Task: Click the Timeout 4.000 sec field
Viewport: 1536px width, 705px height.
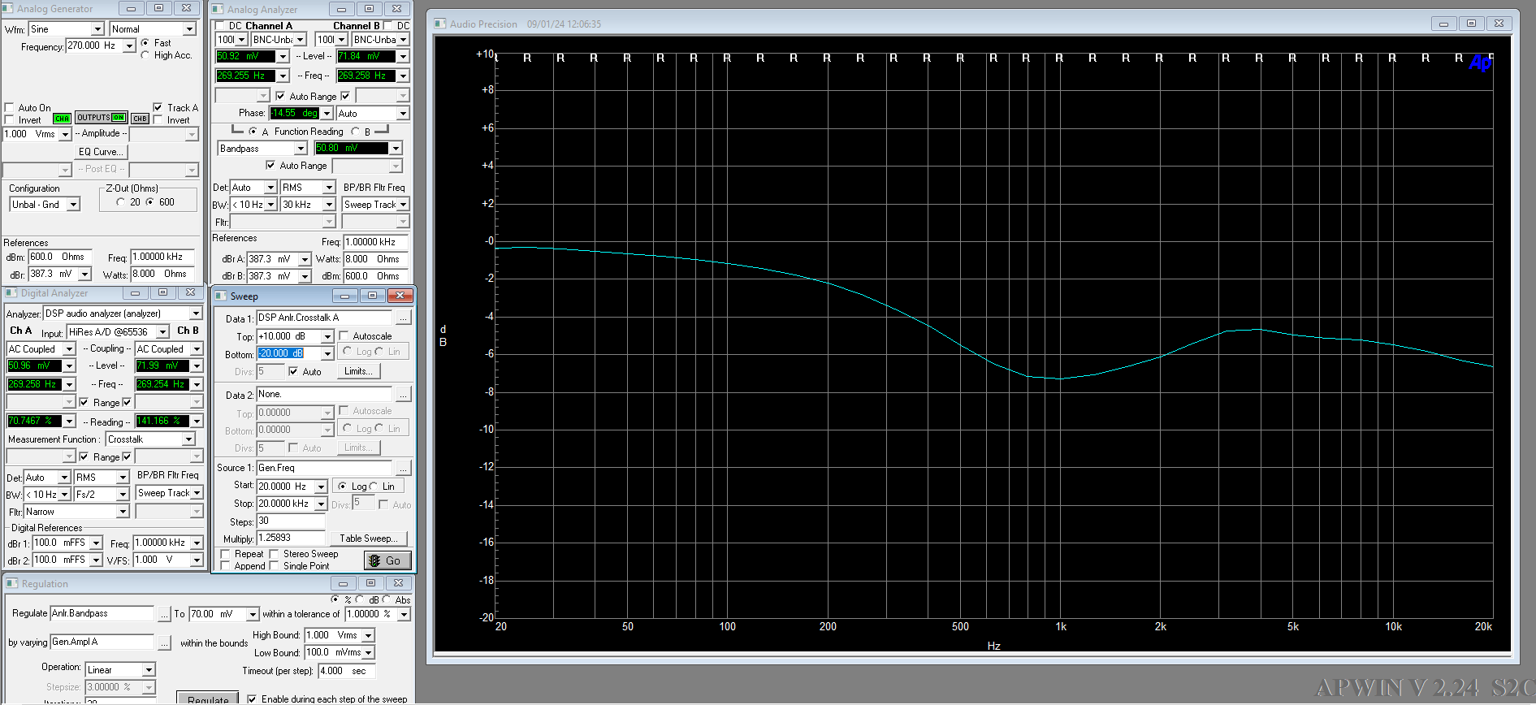Action: 347,671
